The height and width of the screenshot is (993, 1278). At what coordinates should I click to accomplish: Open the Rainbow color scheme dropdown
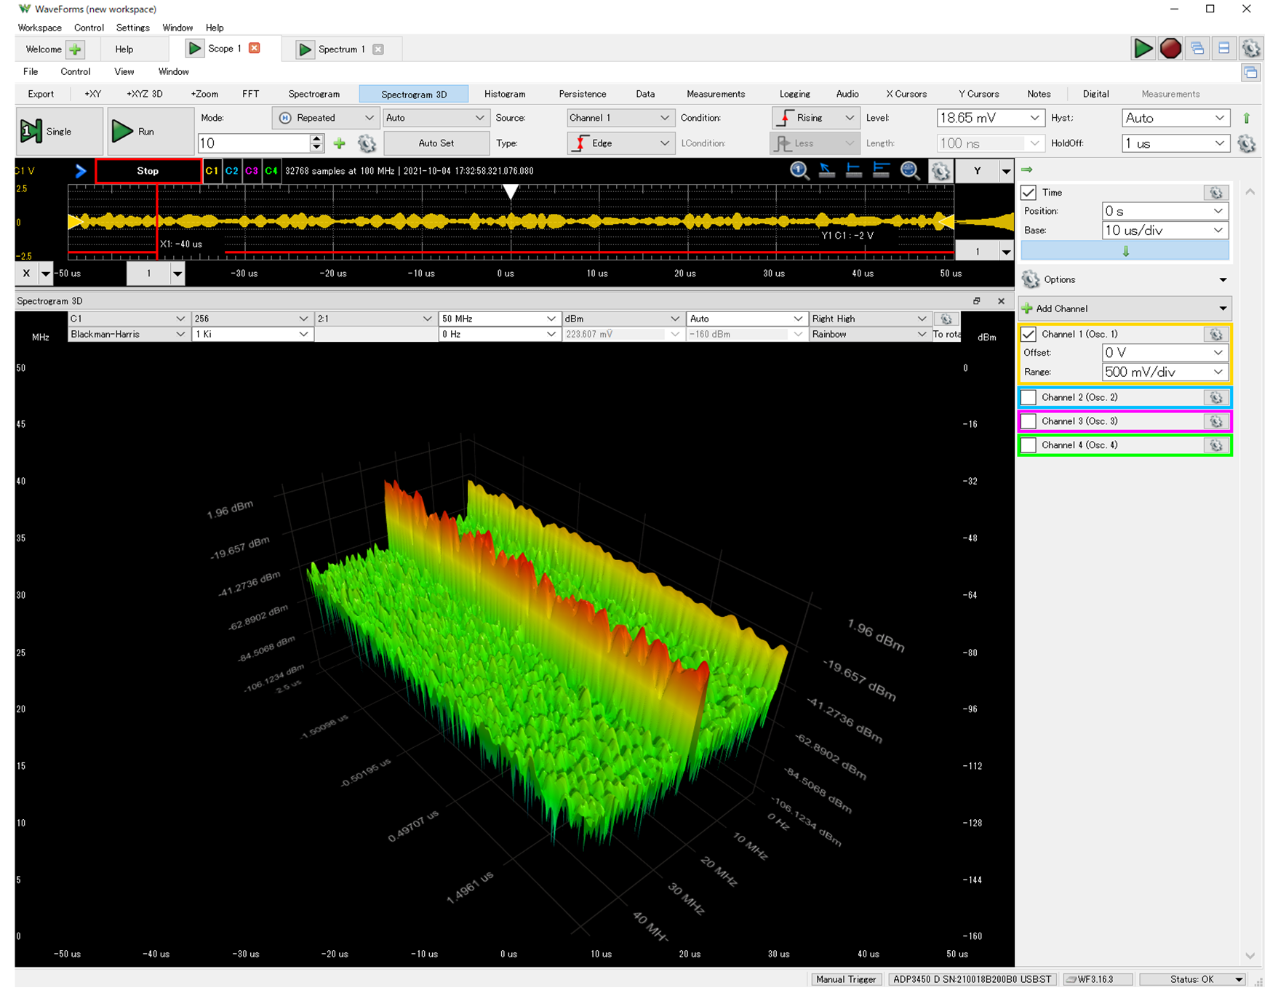[869, 335]
